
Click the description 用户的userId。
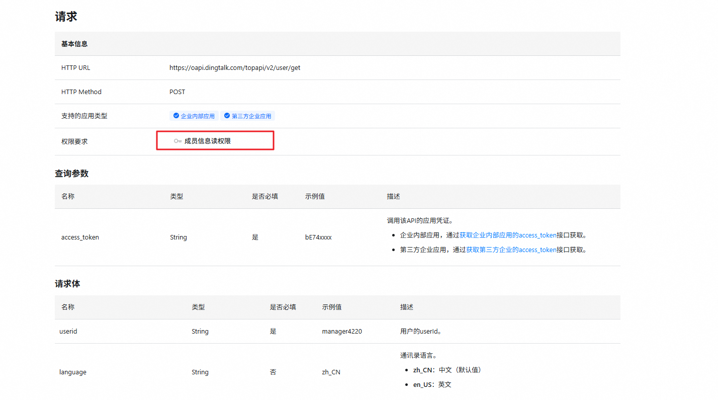click(421, 332)
